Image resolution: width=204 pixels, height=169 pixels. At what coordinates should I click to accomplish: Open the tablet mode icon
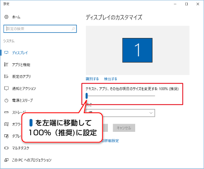(x=6, y=136)
